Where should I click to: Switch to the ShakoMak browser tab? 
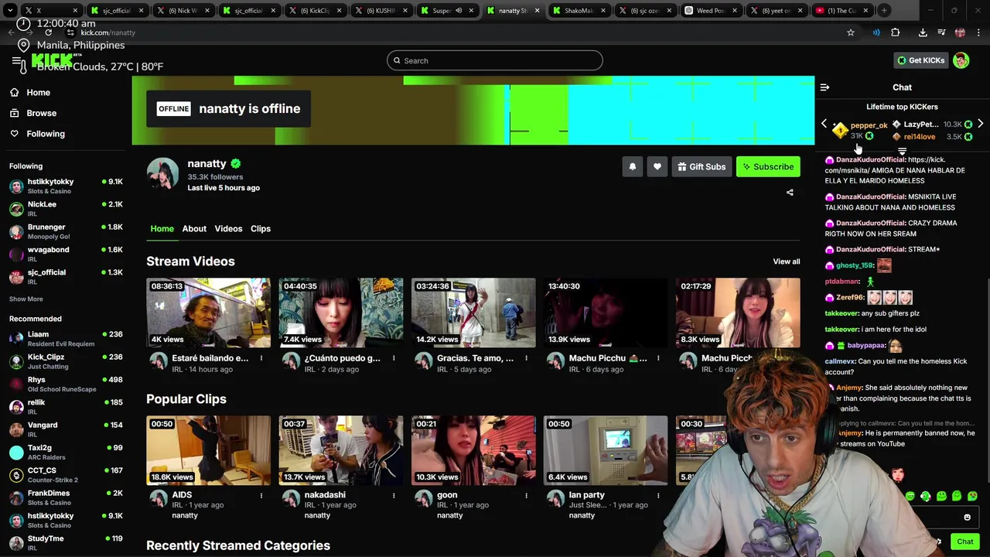pos(579,11)
